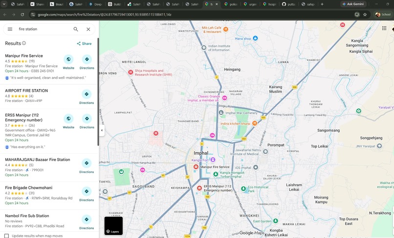Click the Mik-Leh Cafe restaurant pin
394x238 pixels.
pyautogui.click(x=226, y=29)
